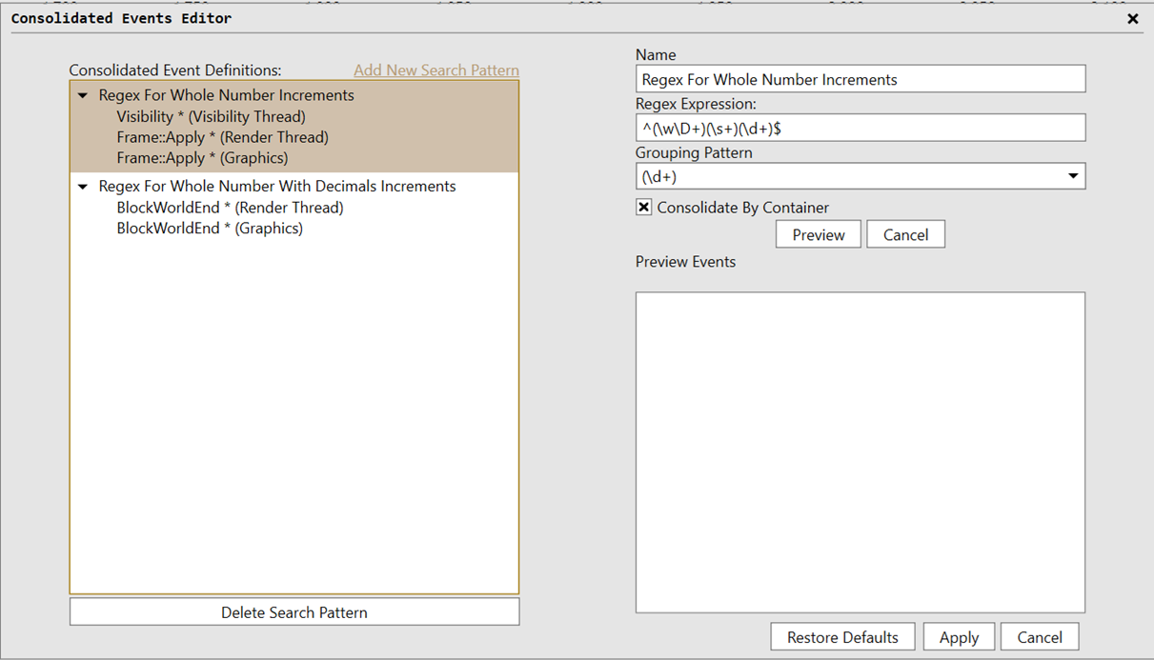This screenshot has height=660, width=1154.
Task: Click the Delete Search Pattern button
Action: click(x=294, y=612)
